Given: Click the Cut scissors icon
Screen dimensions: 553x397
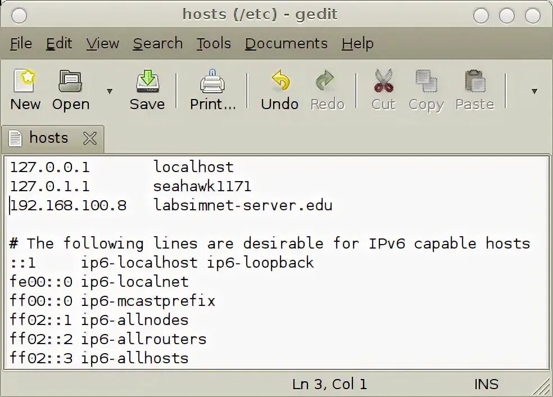Looking at the screenshot, I should [x=383, y=80].
